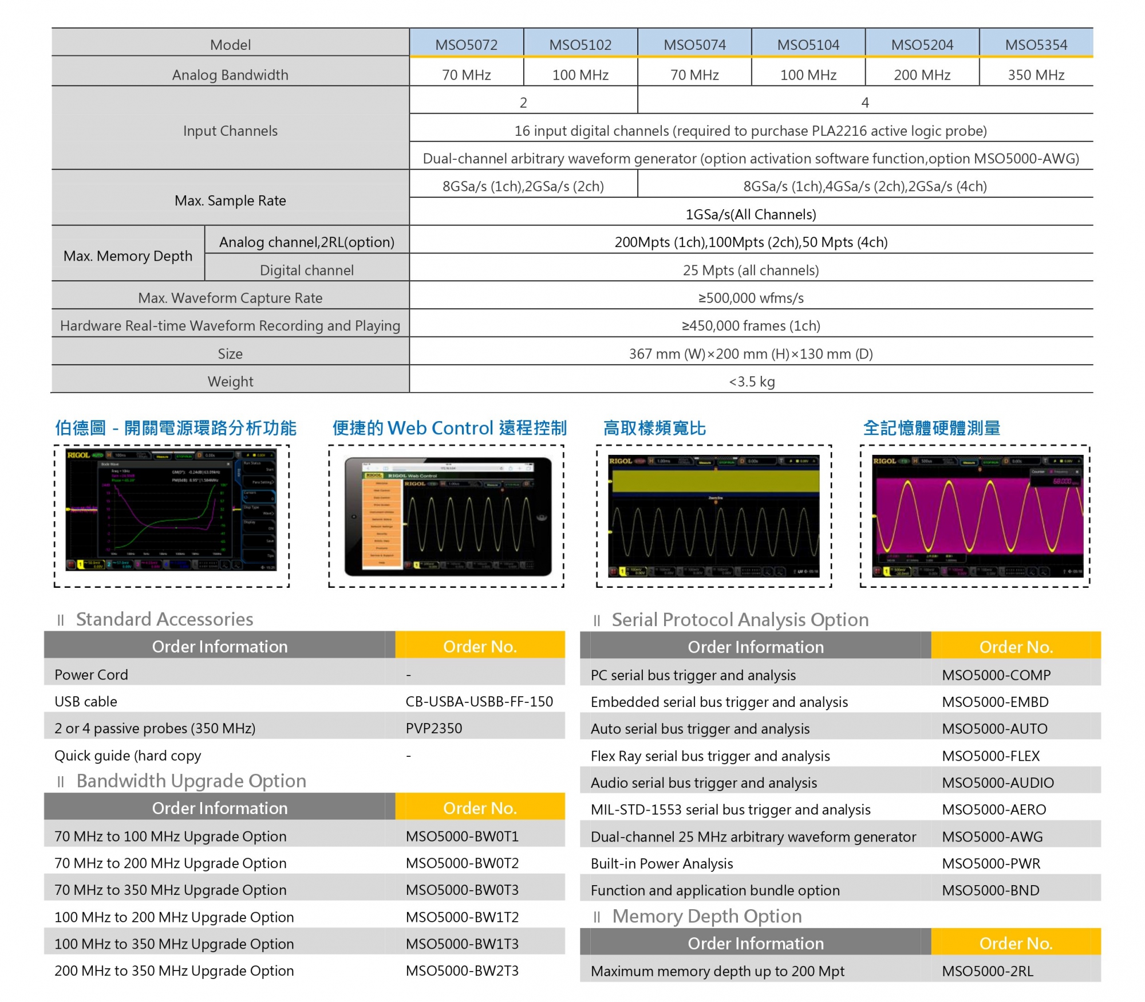Viewport: 1145px width, 1002px height.
Task: Click the Standard Accessories section heading
Action: click(x=164, y=619)
